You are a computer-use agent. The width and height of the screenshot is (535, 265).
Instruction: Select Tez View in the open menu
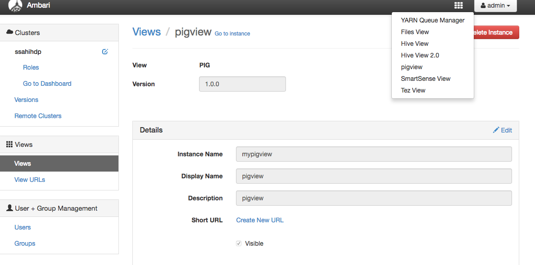(x=413, y=90)
